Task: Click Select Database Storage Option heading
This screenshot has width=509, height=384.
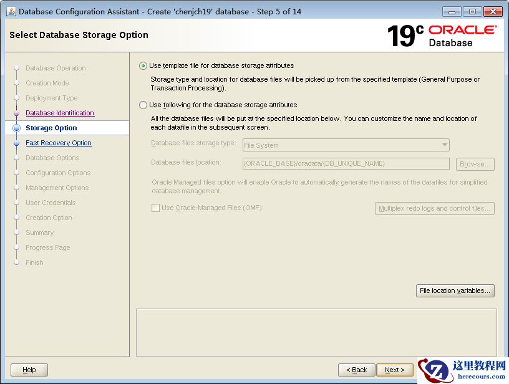Action: tap(79, 35)
